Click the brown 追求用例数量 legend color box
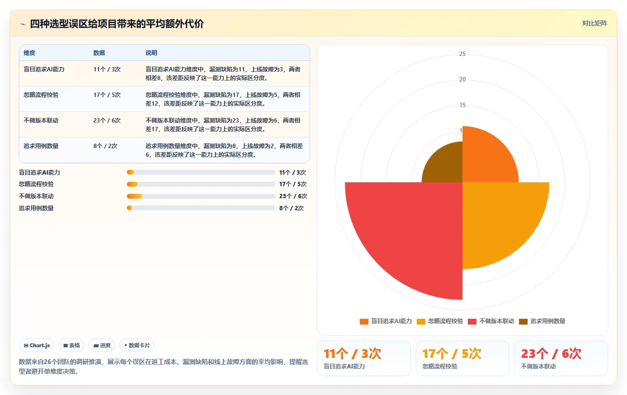The height and width of the screenshot is (395, 627). pyautogui.click(x=523, y=321)
